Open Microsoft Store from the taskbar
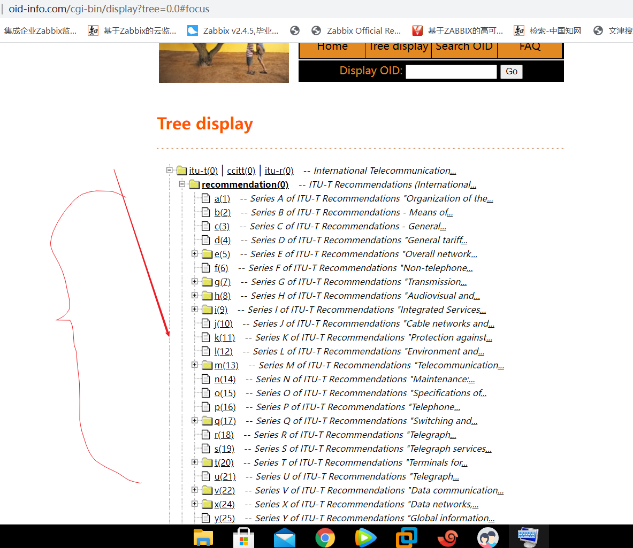633x548 pixels. [244, 537]
